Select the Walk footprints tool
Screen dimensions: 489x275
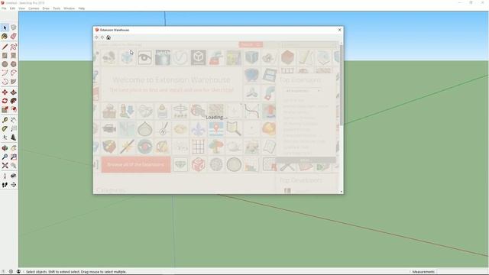(x=5, y=185)
